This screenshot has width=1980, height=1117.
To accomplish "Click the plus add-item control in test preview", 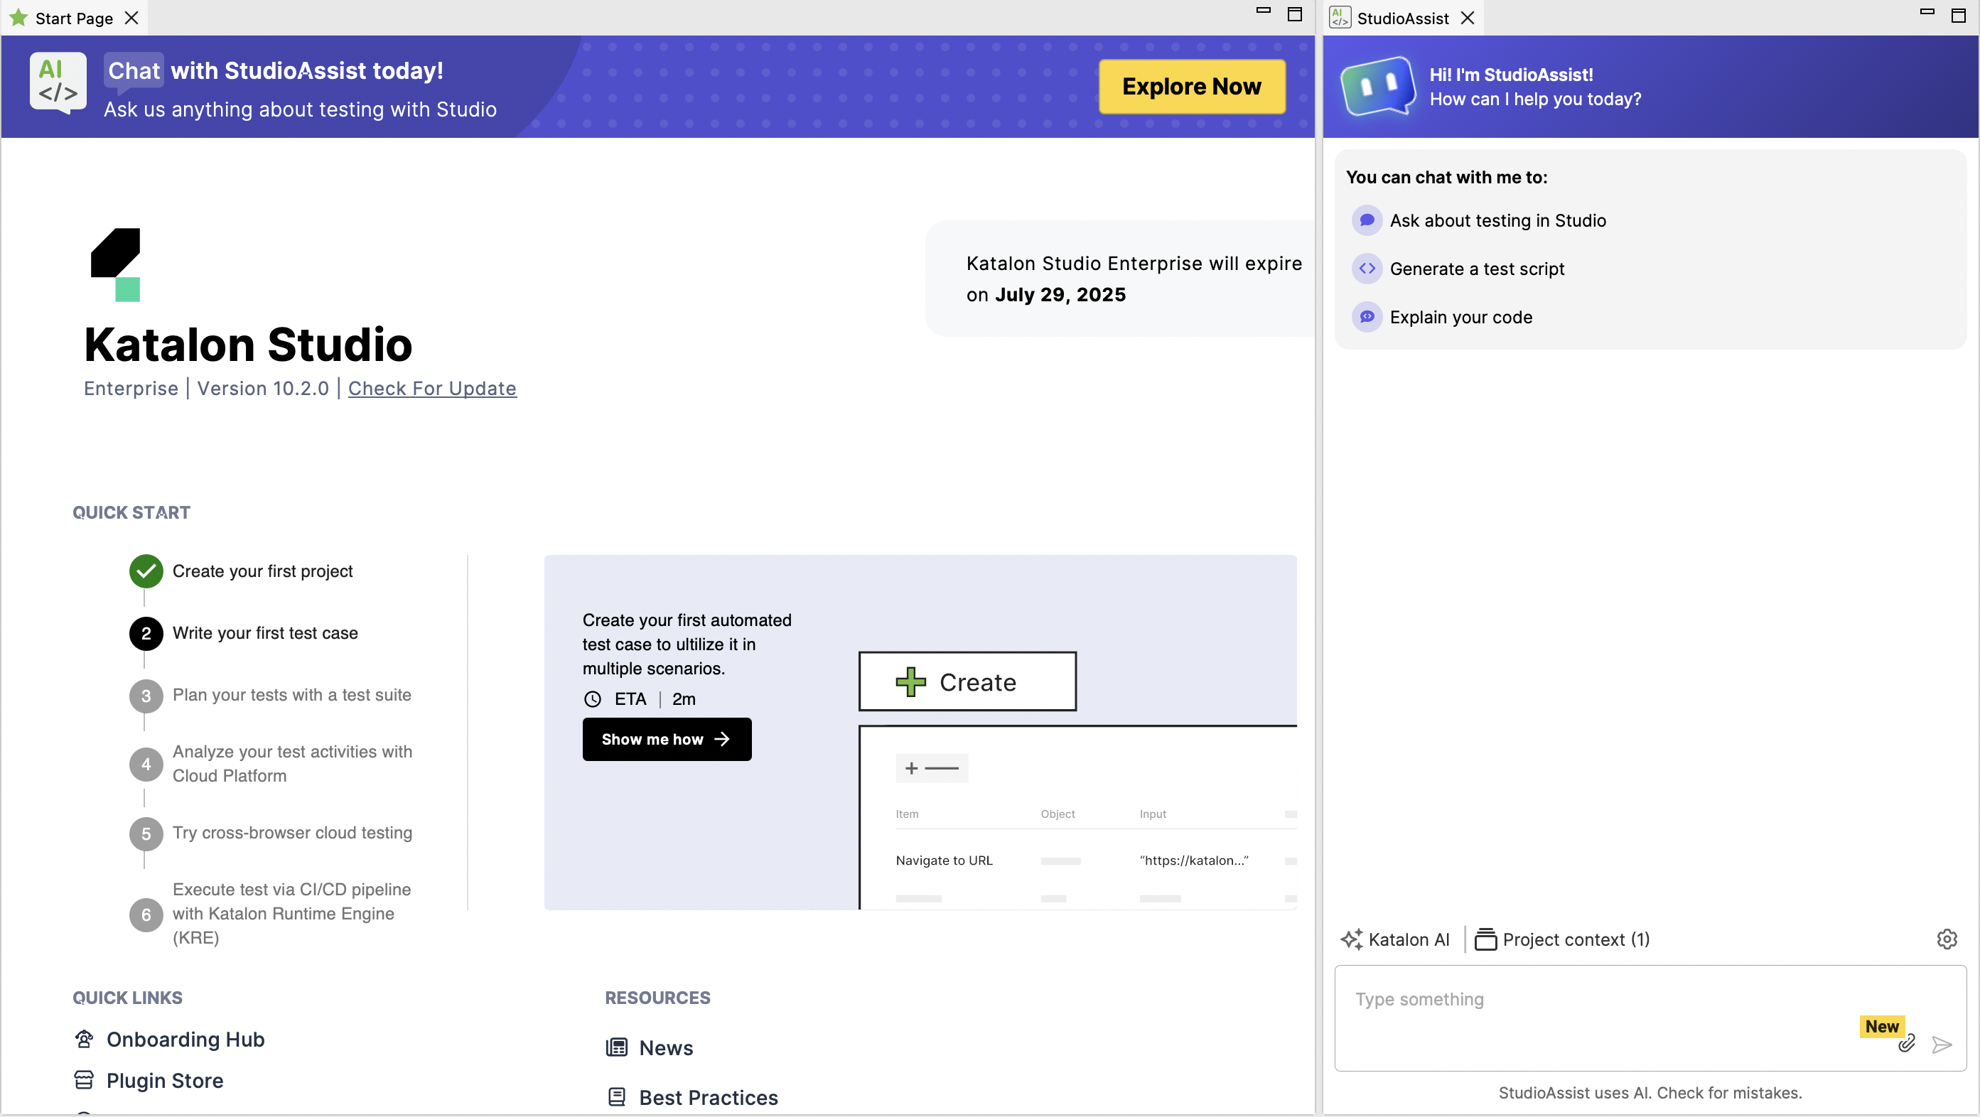I will tap(932, 768).
